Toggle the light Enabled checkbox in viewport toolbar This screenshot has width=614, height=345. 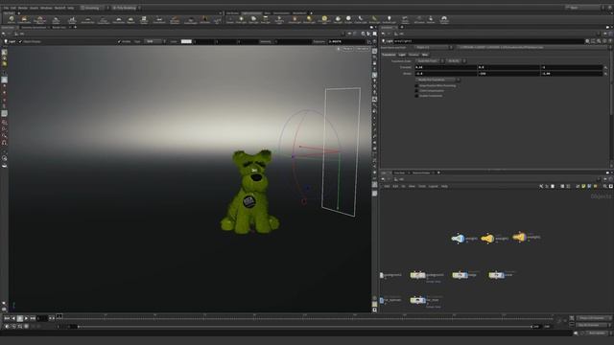point(119,41)
